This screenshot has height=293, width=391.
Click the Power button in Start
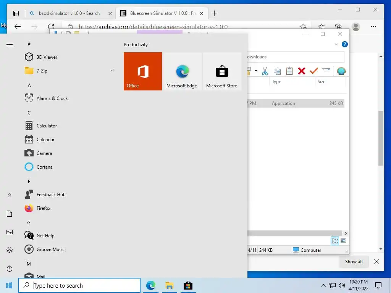[x=10, y=269]
